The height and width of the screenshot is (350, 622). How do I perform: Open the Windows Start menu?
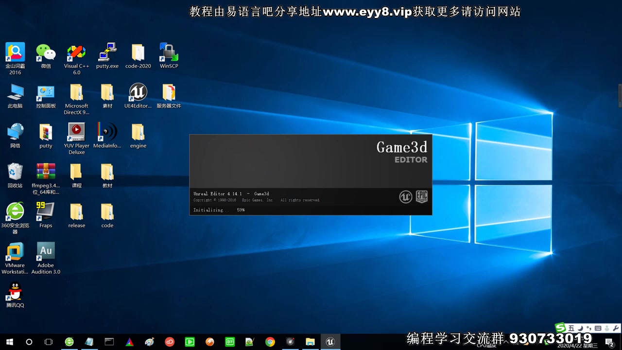click(10, 342)
